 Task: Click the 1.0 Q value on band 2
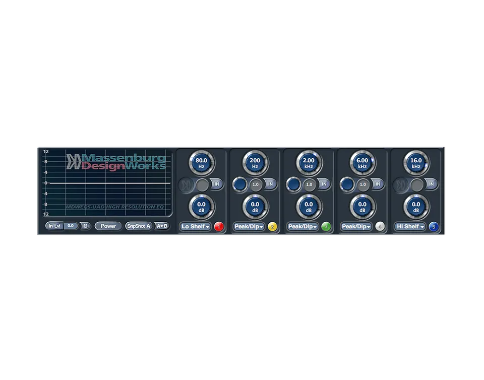[x=256, y=185]
